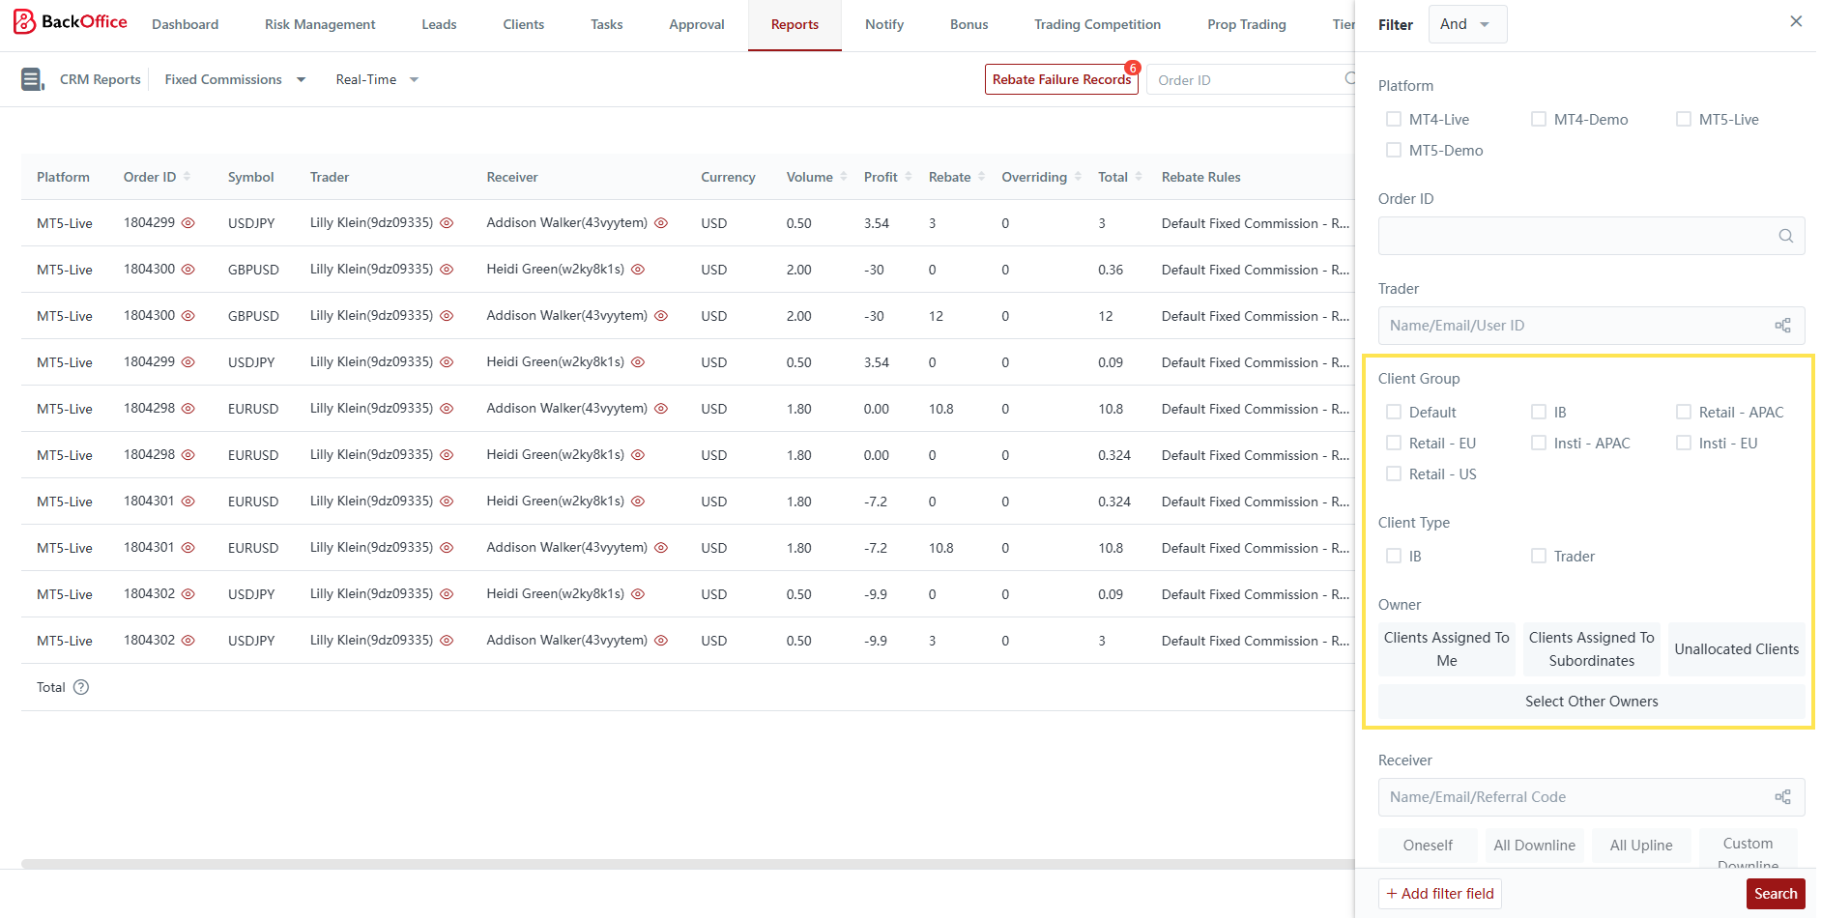This screenshot has height=918, width=1821.
Task: Close the Filter panel
Action: coord(1795,21)
